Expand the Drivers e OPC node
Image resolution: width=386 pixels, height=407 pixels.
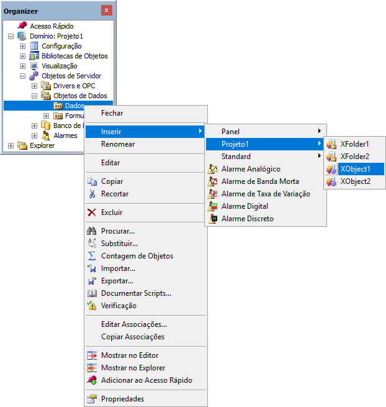coord(34,86)
